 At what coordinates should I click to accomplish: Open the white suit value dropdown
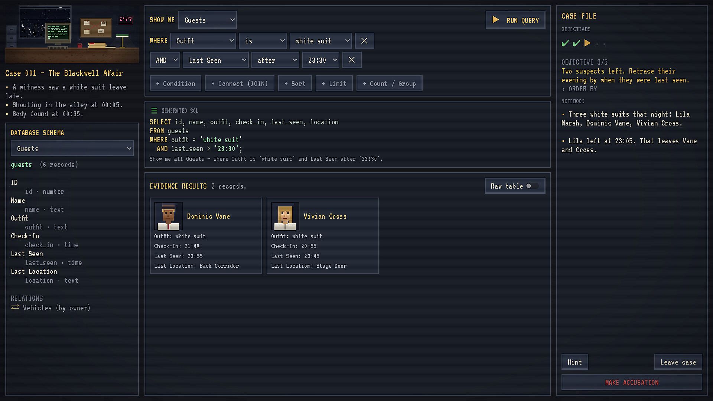pyautogui.click(x=321, y=41)
